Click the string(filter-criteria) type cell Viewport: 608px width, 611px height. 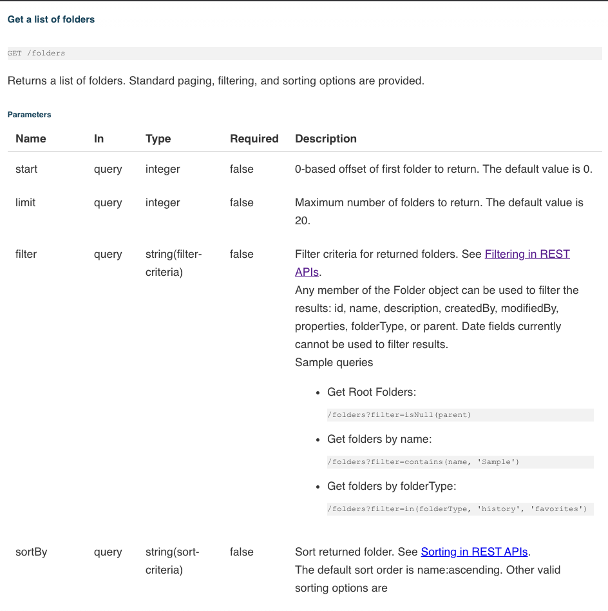pos(174,263)
